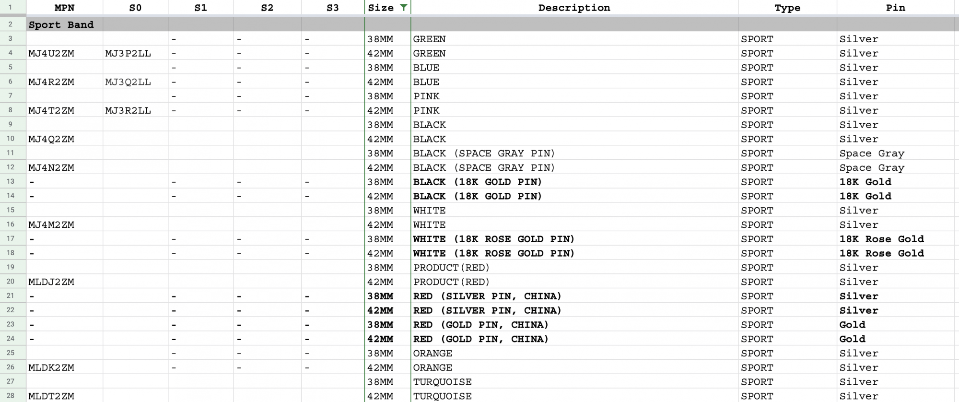Select the MPN column header
The image size is (959, 402).
tap(64, 8)
